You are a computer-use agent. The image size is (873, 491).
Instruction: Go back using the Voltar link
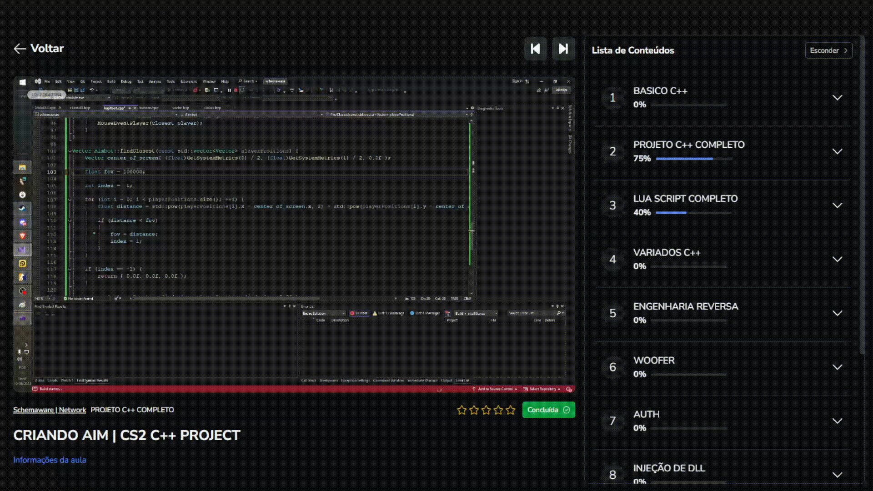click(47, 49)
